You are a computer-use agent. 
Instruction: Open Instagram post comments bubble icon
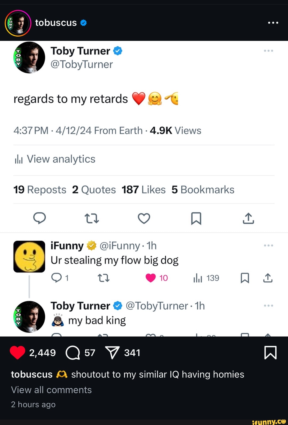[x=73, y=353]
